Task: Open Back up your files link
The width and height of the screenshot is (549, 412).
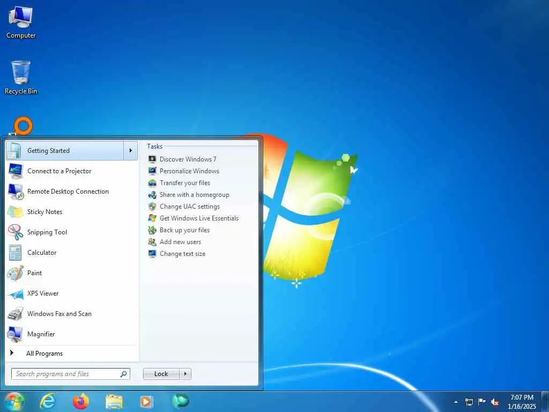Action: (x=184, y=230)
